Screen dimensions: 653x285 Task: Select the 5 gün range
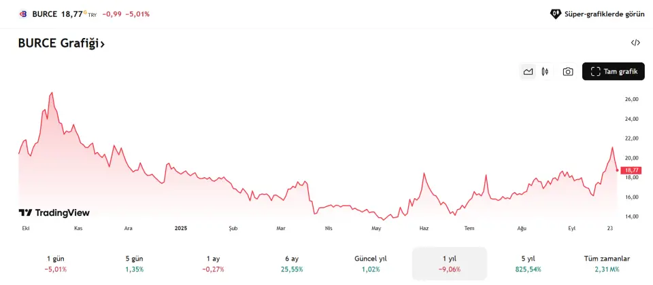(x=135, y=263)
